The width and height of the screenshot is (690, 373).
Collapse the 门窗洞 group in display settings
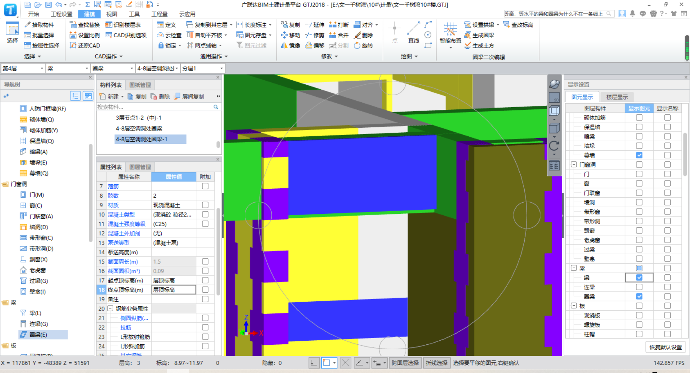click(574, 165)
